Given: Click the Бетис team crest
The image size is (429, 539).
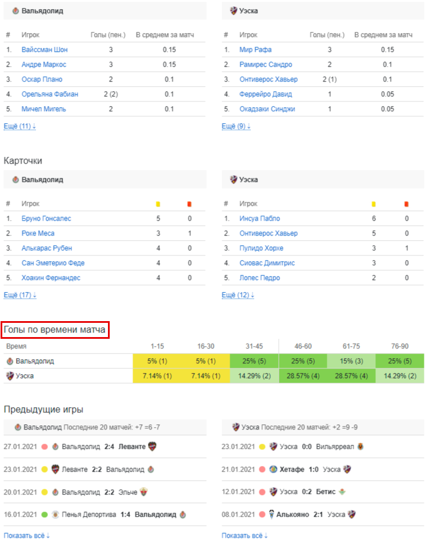Looking at the screenshot, I should 342,492.
